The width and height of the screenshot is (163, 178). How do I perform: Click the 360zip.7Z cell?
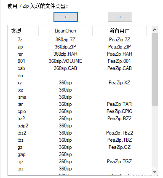coord(65,40)
